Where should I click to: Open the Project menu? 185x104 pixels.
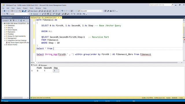pos(25,8)
